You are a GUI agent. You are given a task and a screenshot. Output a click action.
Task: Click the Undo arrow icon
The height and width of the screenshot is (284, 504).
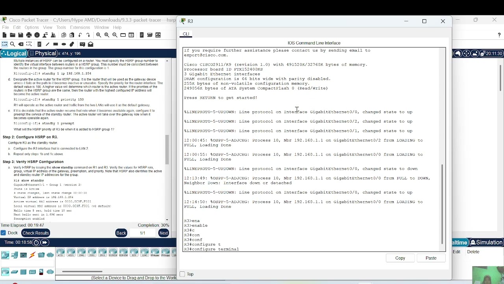[x=80, y=35]
